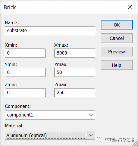This screenshot has width=138, height=146.
Task: Expand the Component dropdown arrow
Action: pyautogui.click(x=91, y=115)
